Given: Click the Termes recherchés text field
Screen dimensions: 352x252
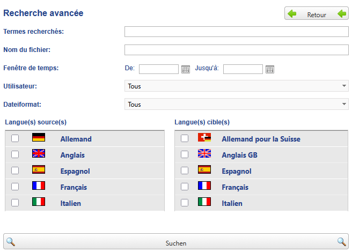Looking at the screenshot, I should pos(236,32).
